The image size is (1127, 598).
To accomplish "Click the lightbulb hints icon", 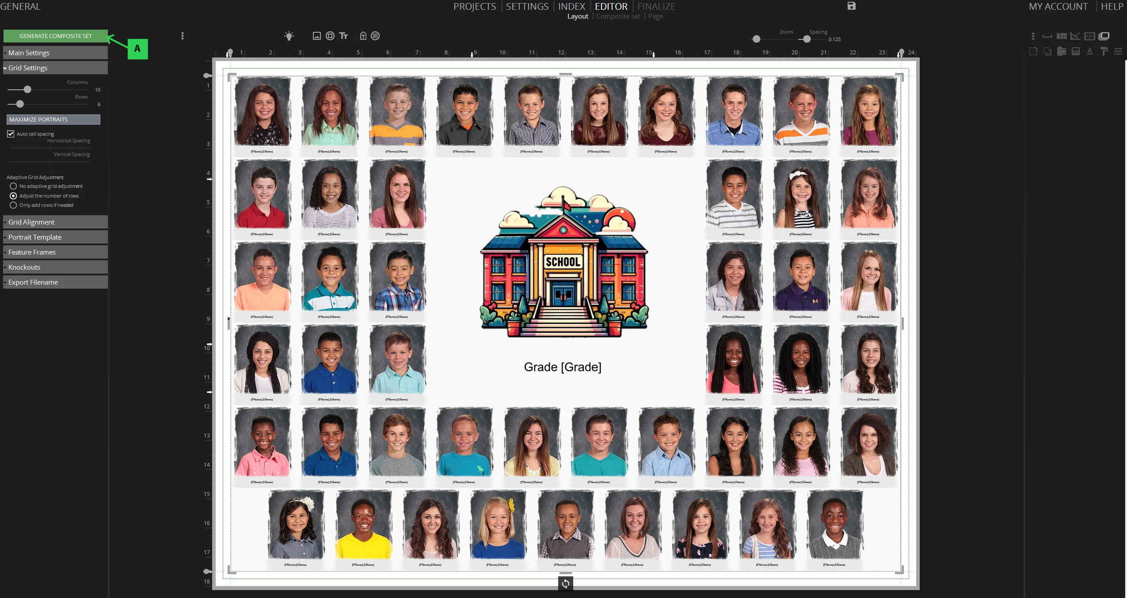I will (x=289, y=36).
